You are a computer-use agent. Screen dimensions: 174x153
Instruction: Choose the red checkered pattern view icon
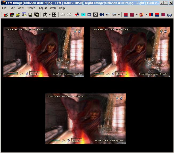(132, 15)
